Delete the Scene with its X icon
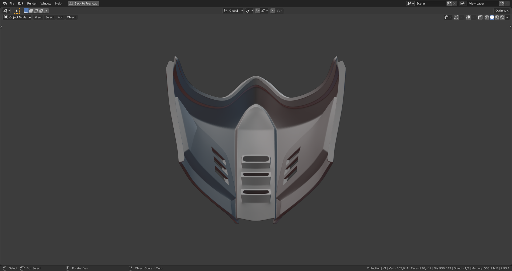The image size is (512, 271). pos(454,3)
